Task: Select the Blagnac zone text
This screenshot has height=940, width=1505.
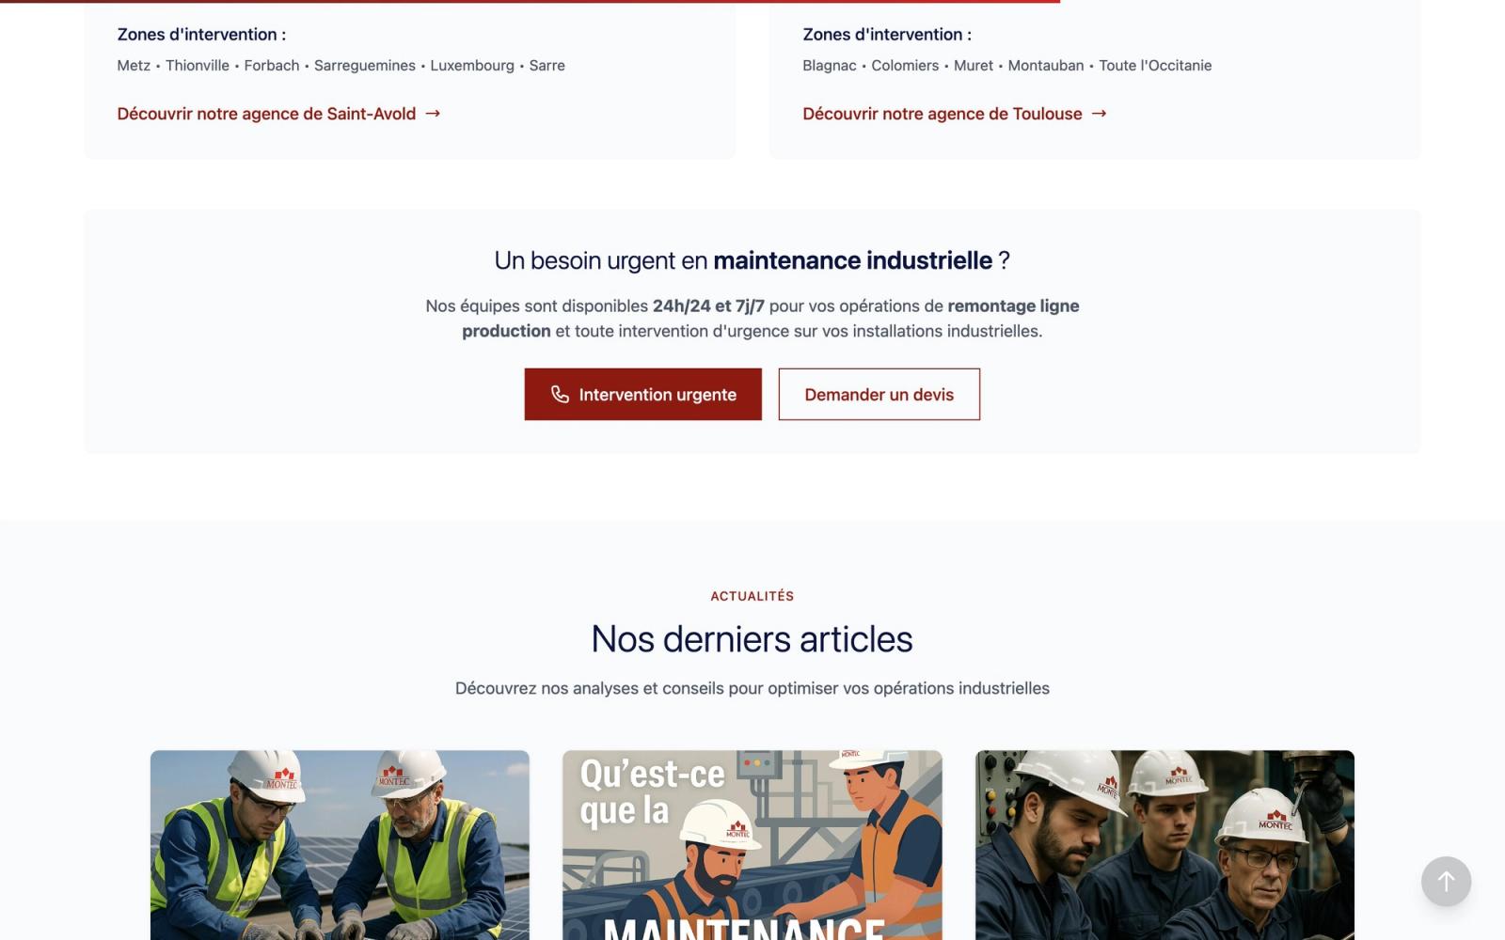Action: pyautogui.click(x=830, y=66)
